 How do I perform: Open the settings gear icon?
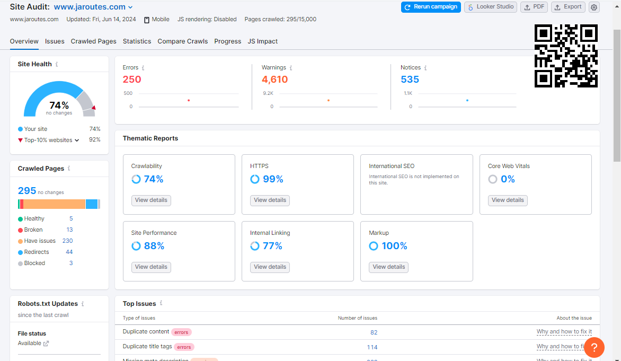(x=594, y=7)
